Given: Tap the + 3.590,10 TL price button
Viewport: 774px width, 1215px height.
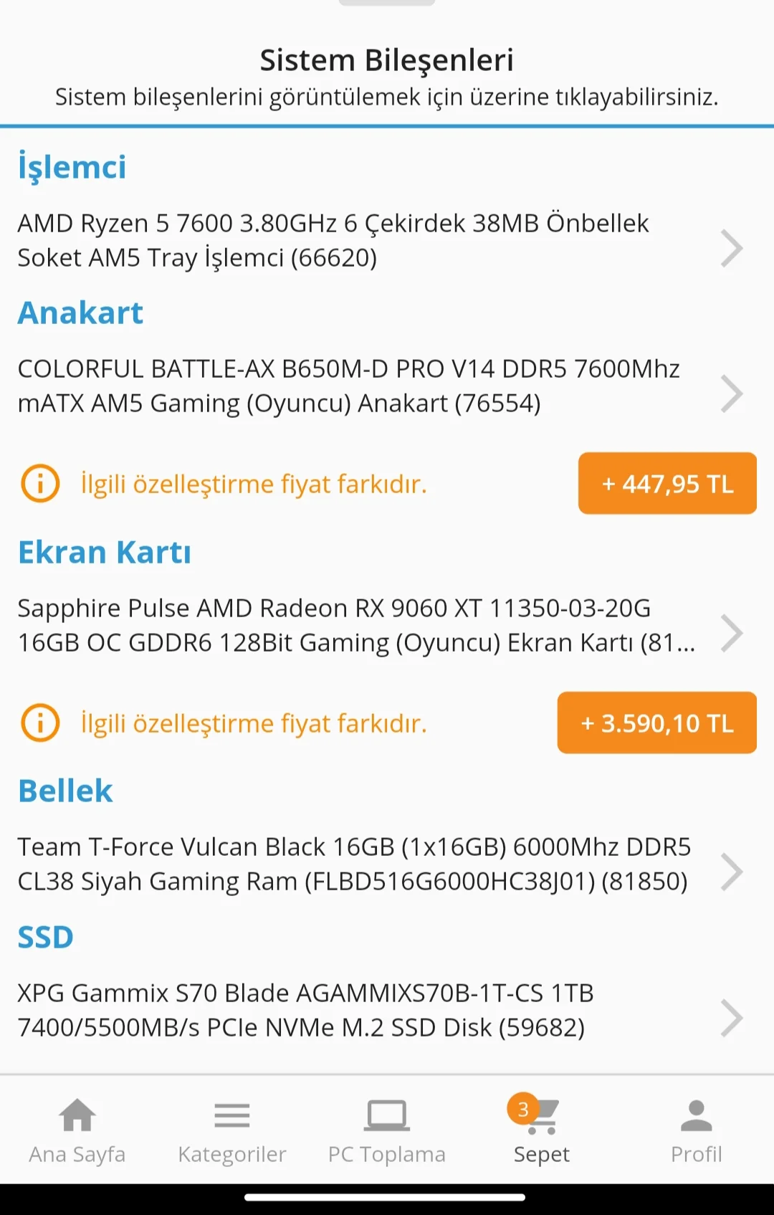Looking at the screenshot, I should point(656,723).
